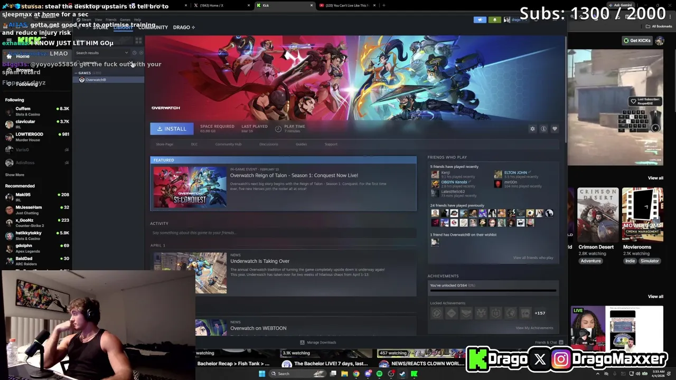
Task: Open the View menu in Steam
Action: pos(98,20)
